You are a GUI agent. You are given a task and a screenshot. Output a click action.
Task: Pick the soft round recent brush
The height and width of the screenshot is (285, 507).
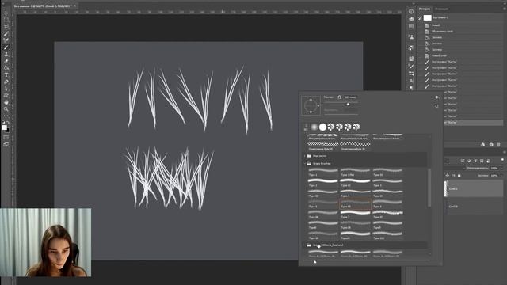tap(314, 127)
